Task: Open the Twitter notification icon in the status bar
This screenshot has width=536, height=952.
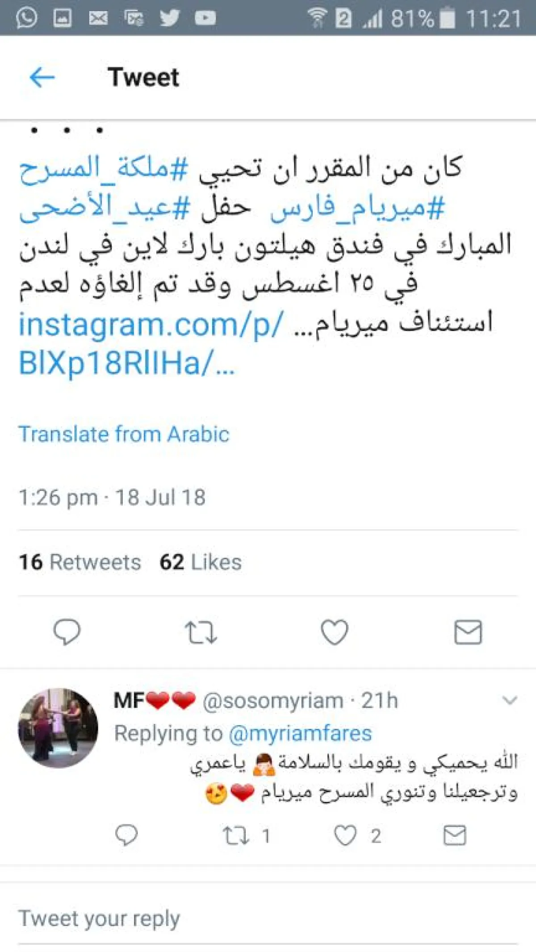Action: coord(170,18)
